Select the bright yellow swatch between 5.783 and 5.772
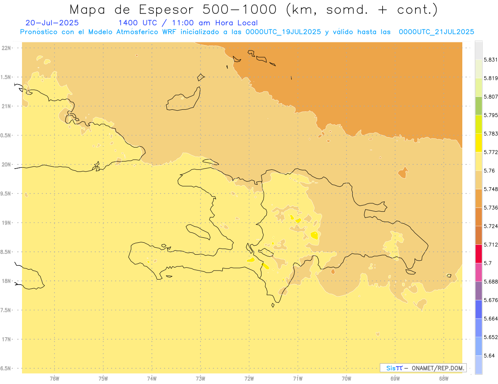The width and height of the screenshot is (498, 384). click(x=478, y=142)
